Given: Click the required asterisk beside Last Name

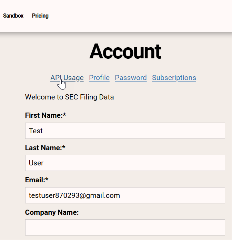Looking at the screenshot, I should 64,148.
